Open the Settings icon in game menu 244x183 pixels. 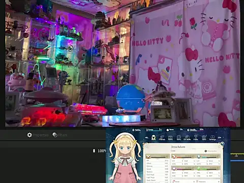tap(212, 138)
